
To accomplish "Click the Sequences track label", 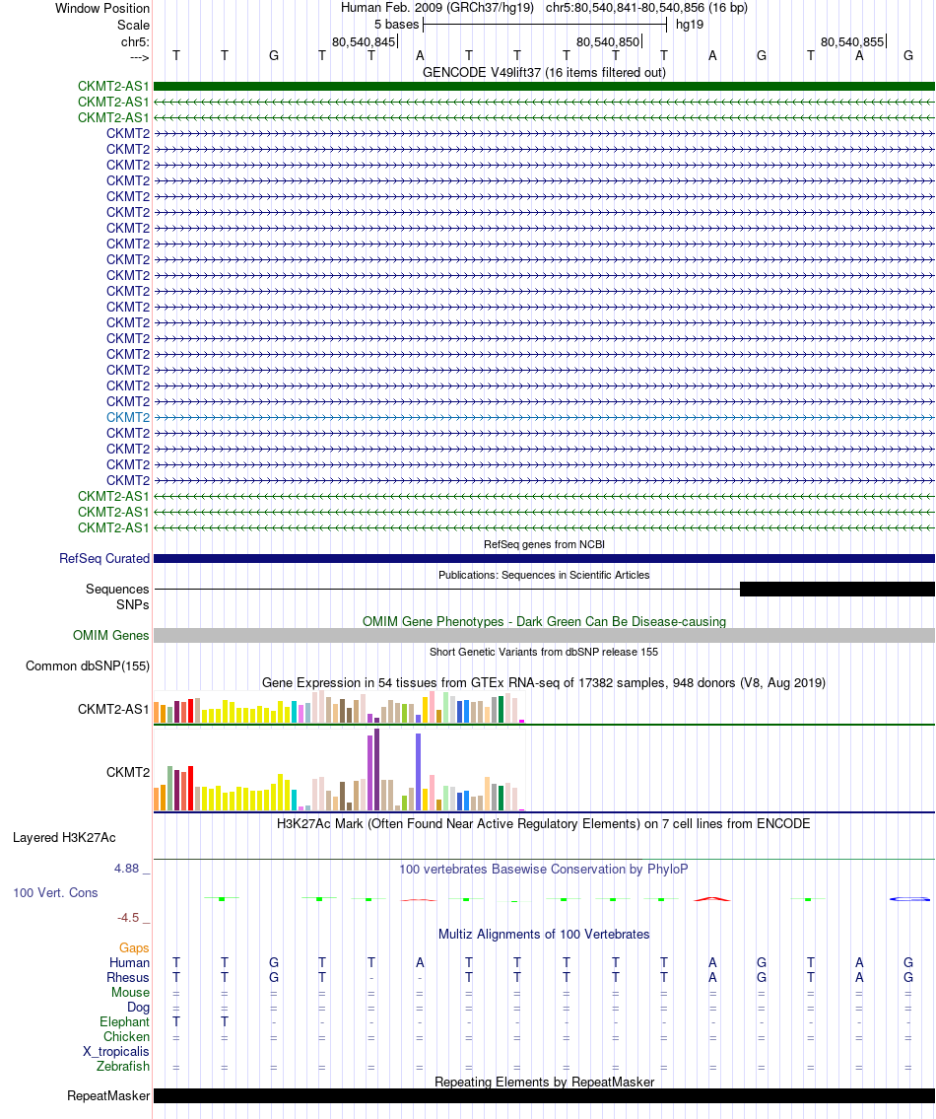I will click(x=117, y=590).
